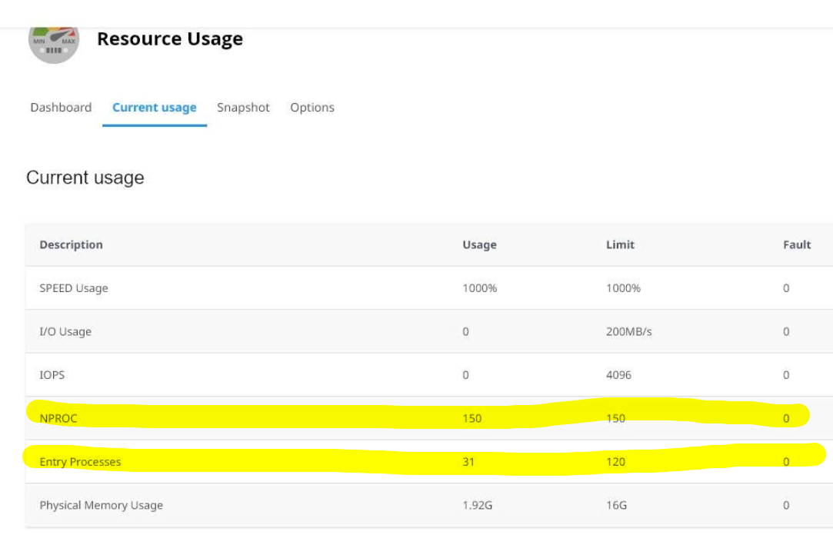Select the Physical Memory Usage row label

pyautogui.click(x=101, y=506)
